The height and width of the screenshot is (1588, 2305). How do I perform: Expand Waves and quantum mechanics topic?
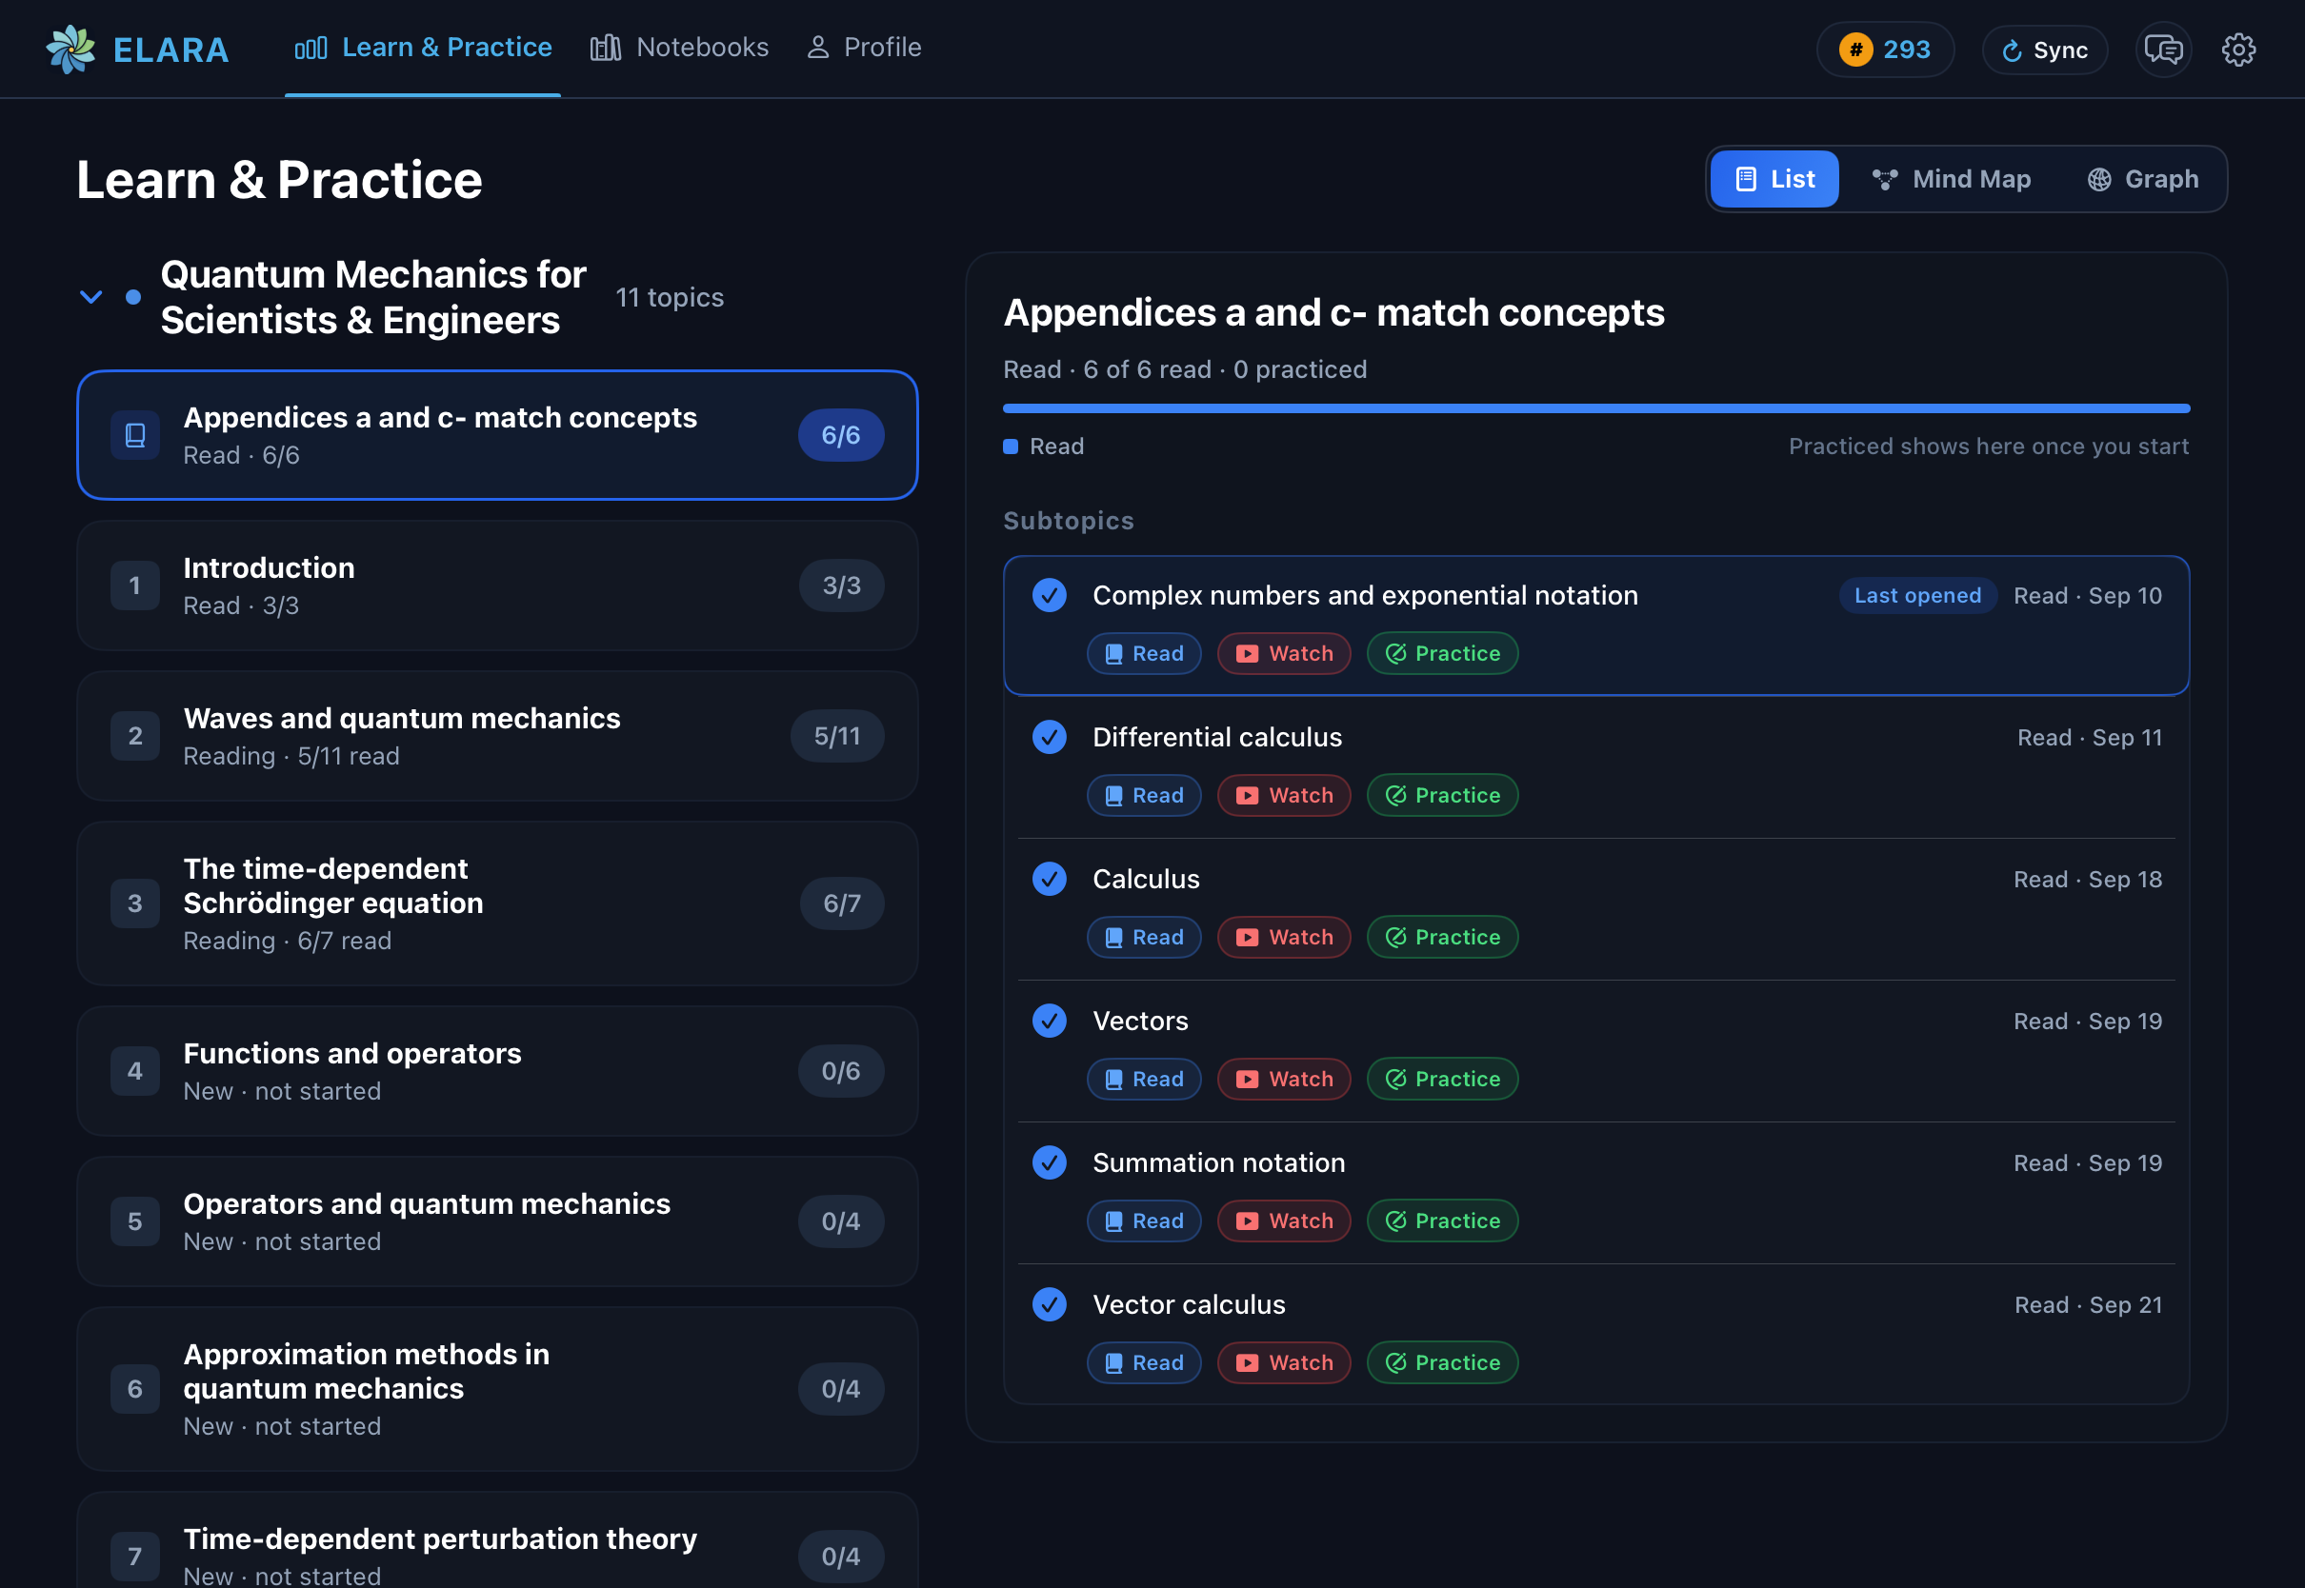tap(496, 736)
